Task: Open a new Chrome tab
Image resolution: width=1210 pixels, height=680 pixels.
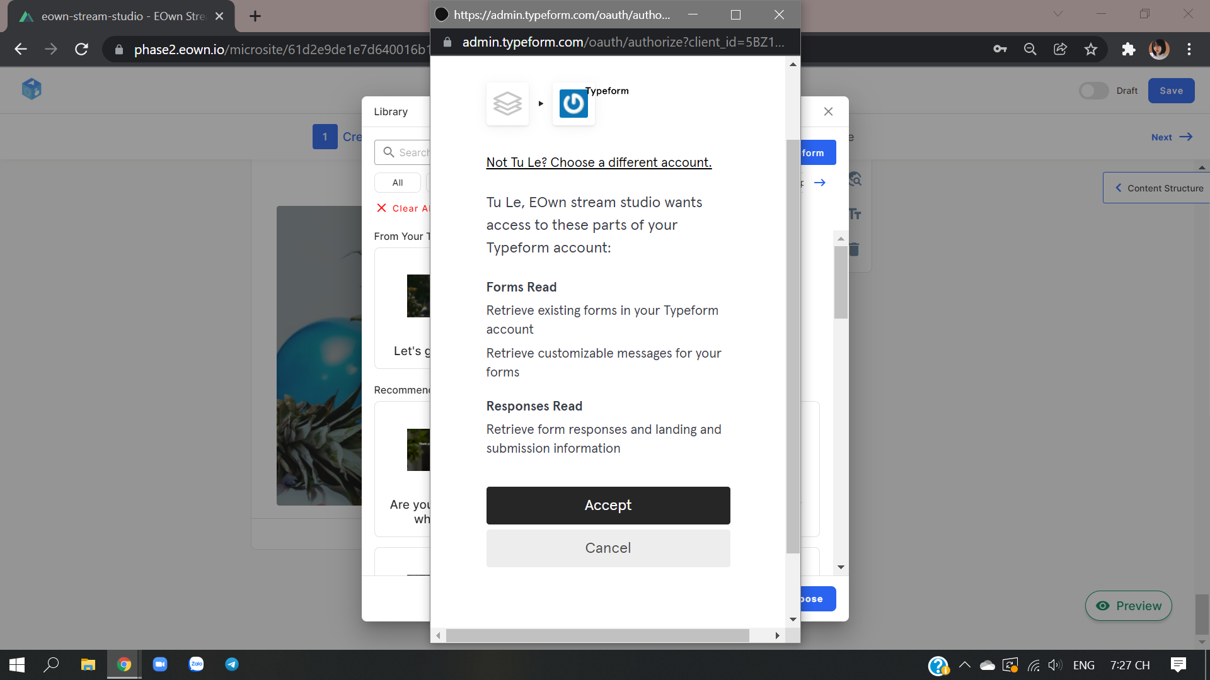Action: pos(255,16)
